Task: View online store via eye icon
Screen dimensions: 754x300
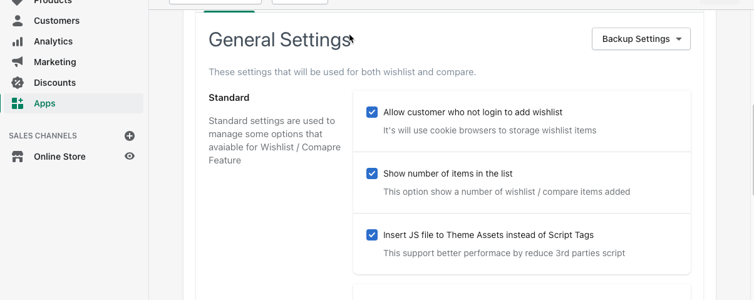Action: (x=130, y=157)
